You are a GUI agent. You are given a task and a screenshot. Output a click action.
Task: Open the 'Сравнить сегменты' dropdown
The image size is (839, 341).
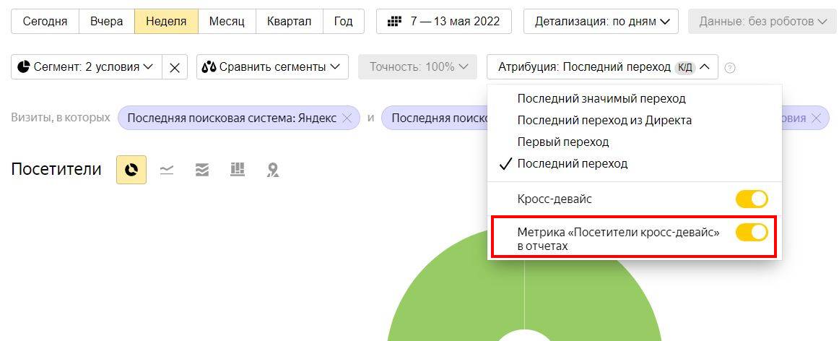(271, 67)
